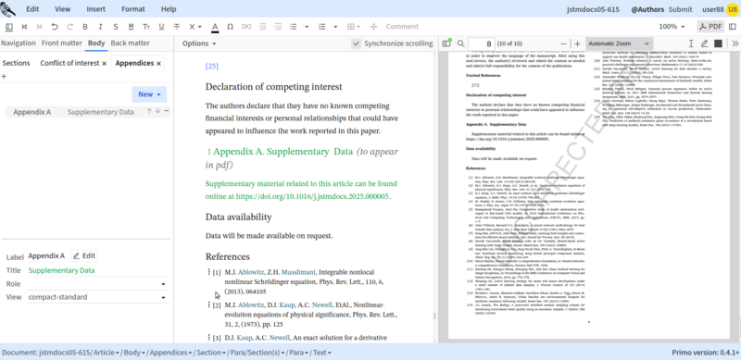Open the user88 avatar U8
The height and width of the screenshot is (360, 741).
point(732,9)
